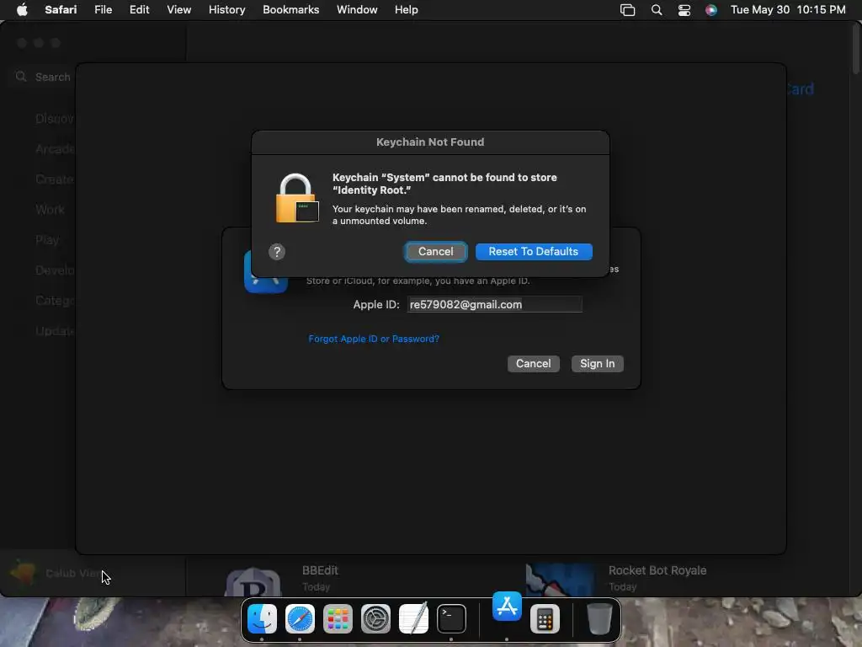The image size is (862, 647).
Task: Open Forgot Apple ID or Password link
Action: click(374, 339)
